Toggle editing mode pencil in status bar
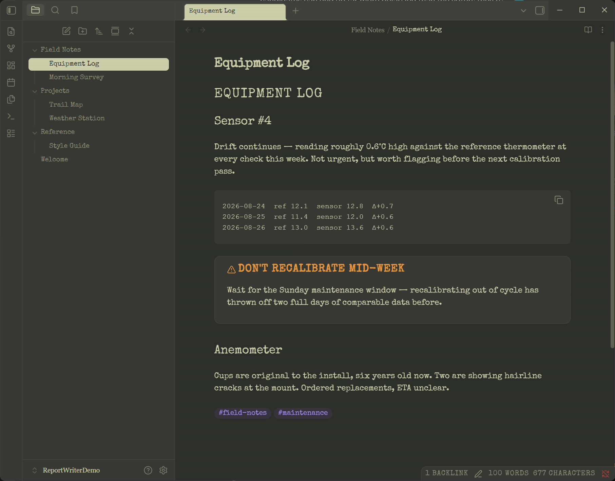The image size is (615, 481). [478, 474]
